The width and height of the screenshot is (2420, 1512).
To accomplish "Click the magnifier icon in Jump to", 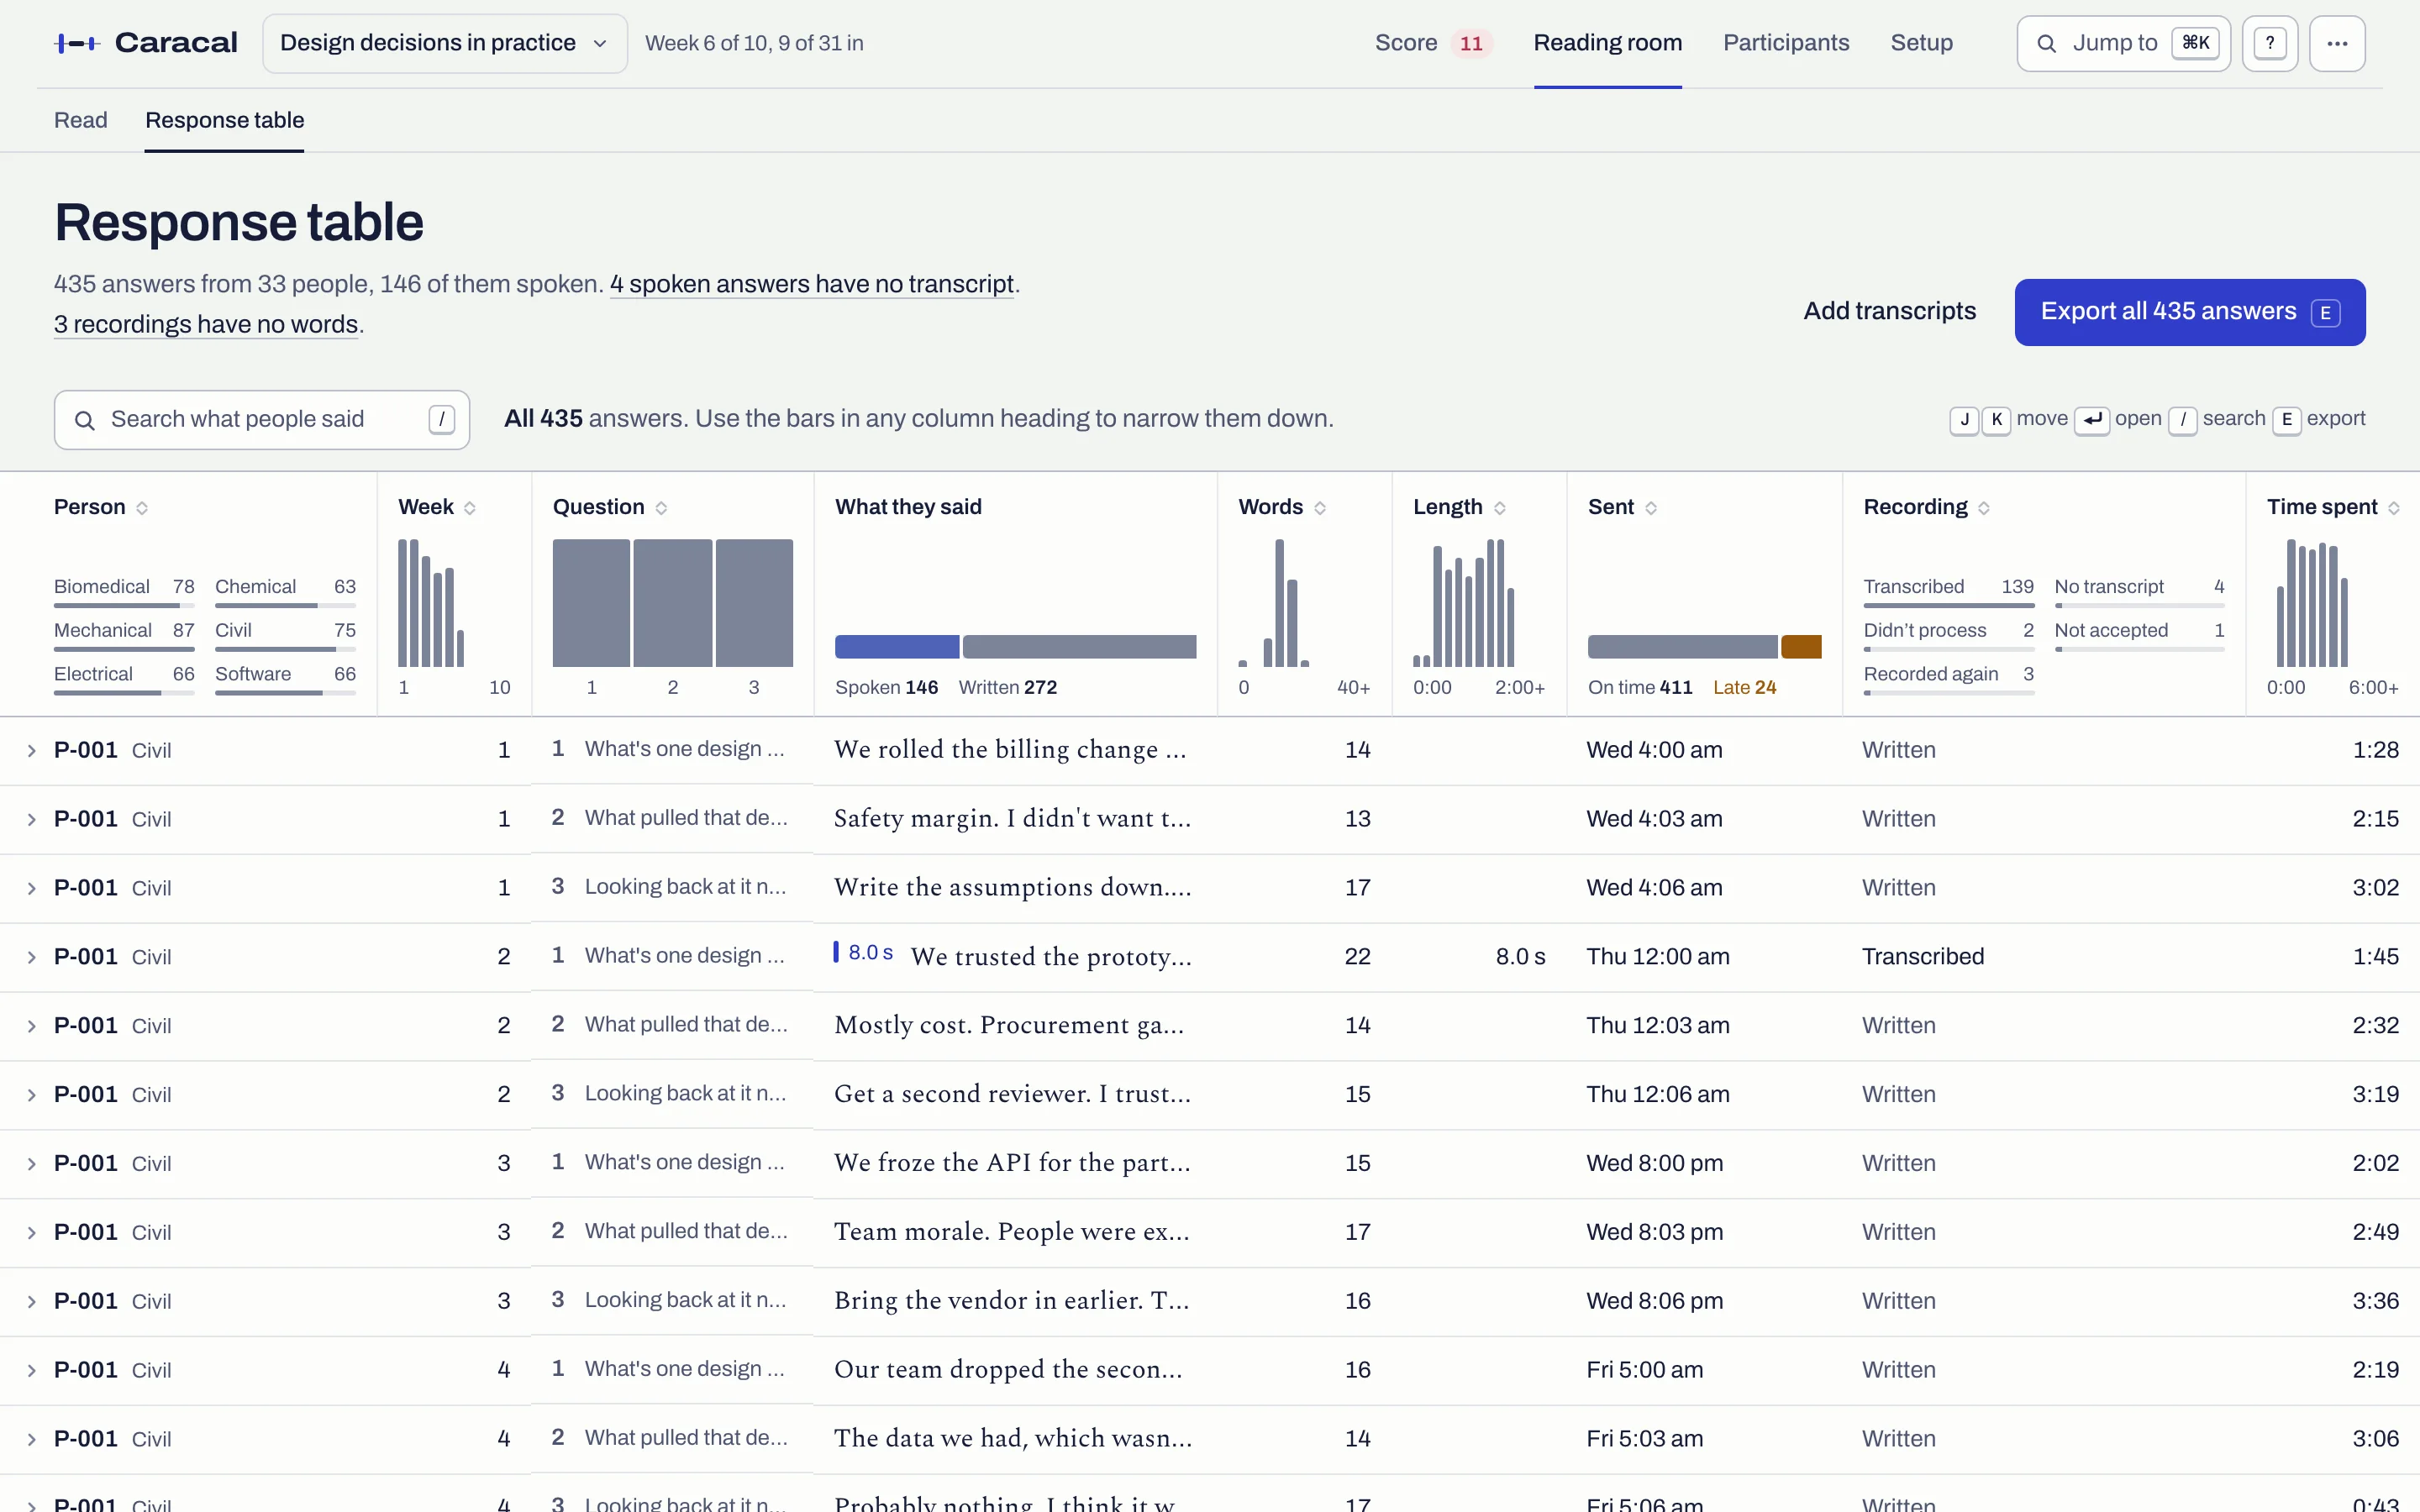I will [x=2047, y=43].
